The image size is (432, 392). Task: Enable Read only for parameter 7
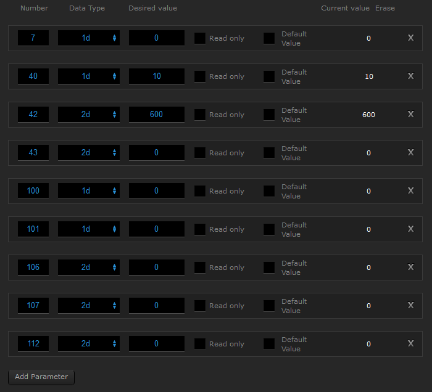coord(200,38)
